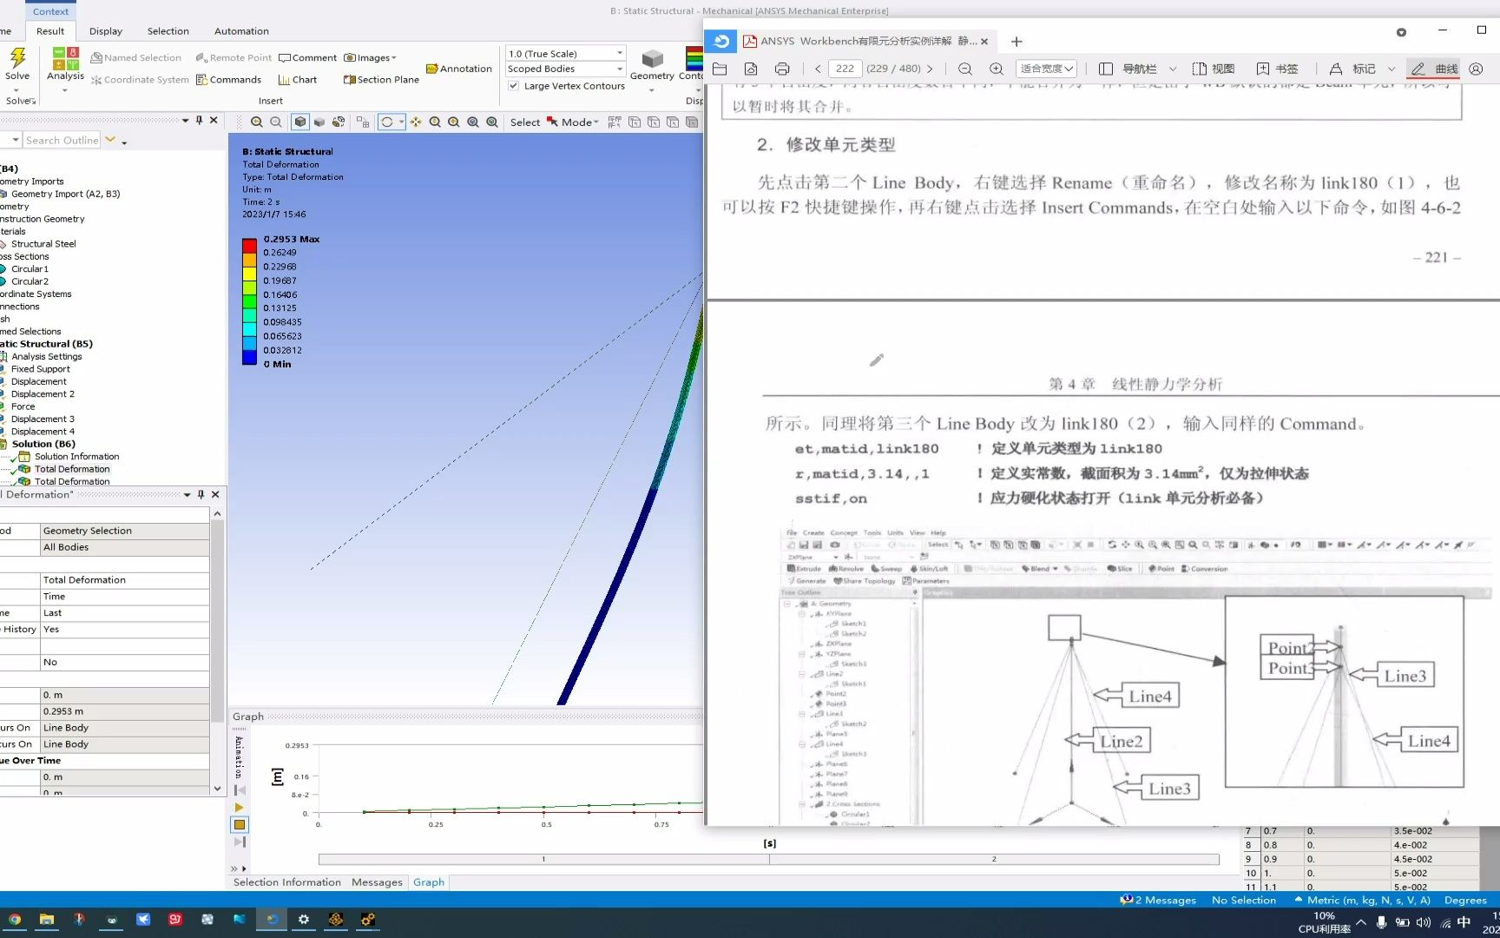Insert a Comment from the ribbon
This screenshot has width=1500, height=938.
pyautogui.click(x=307, y=57)
